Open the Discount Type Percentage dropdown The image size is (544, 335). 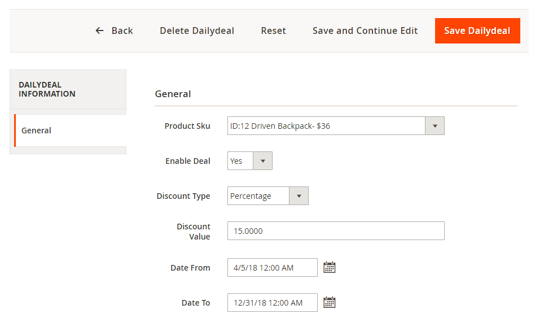point(268,196)
